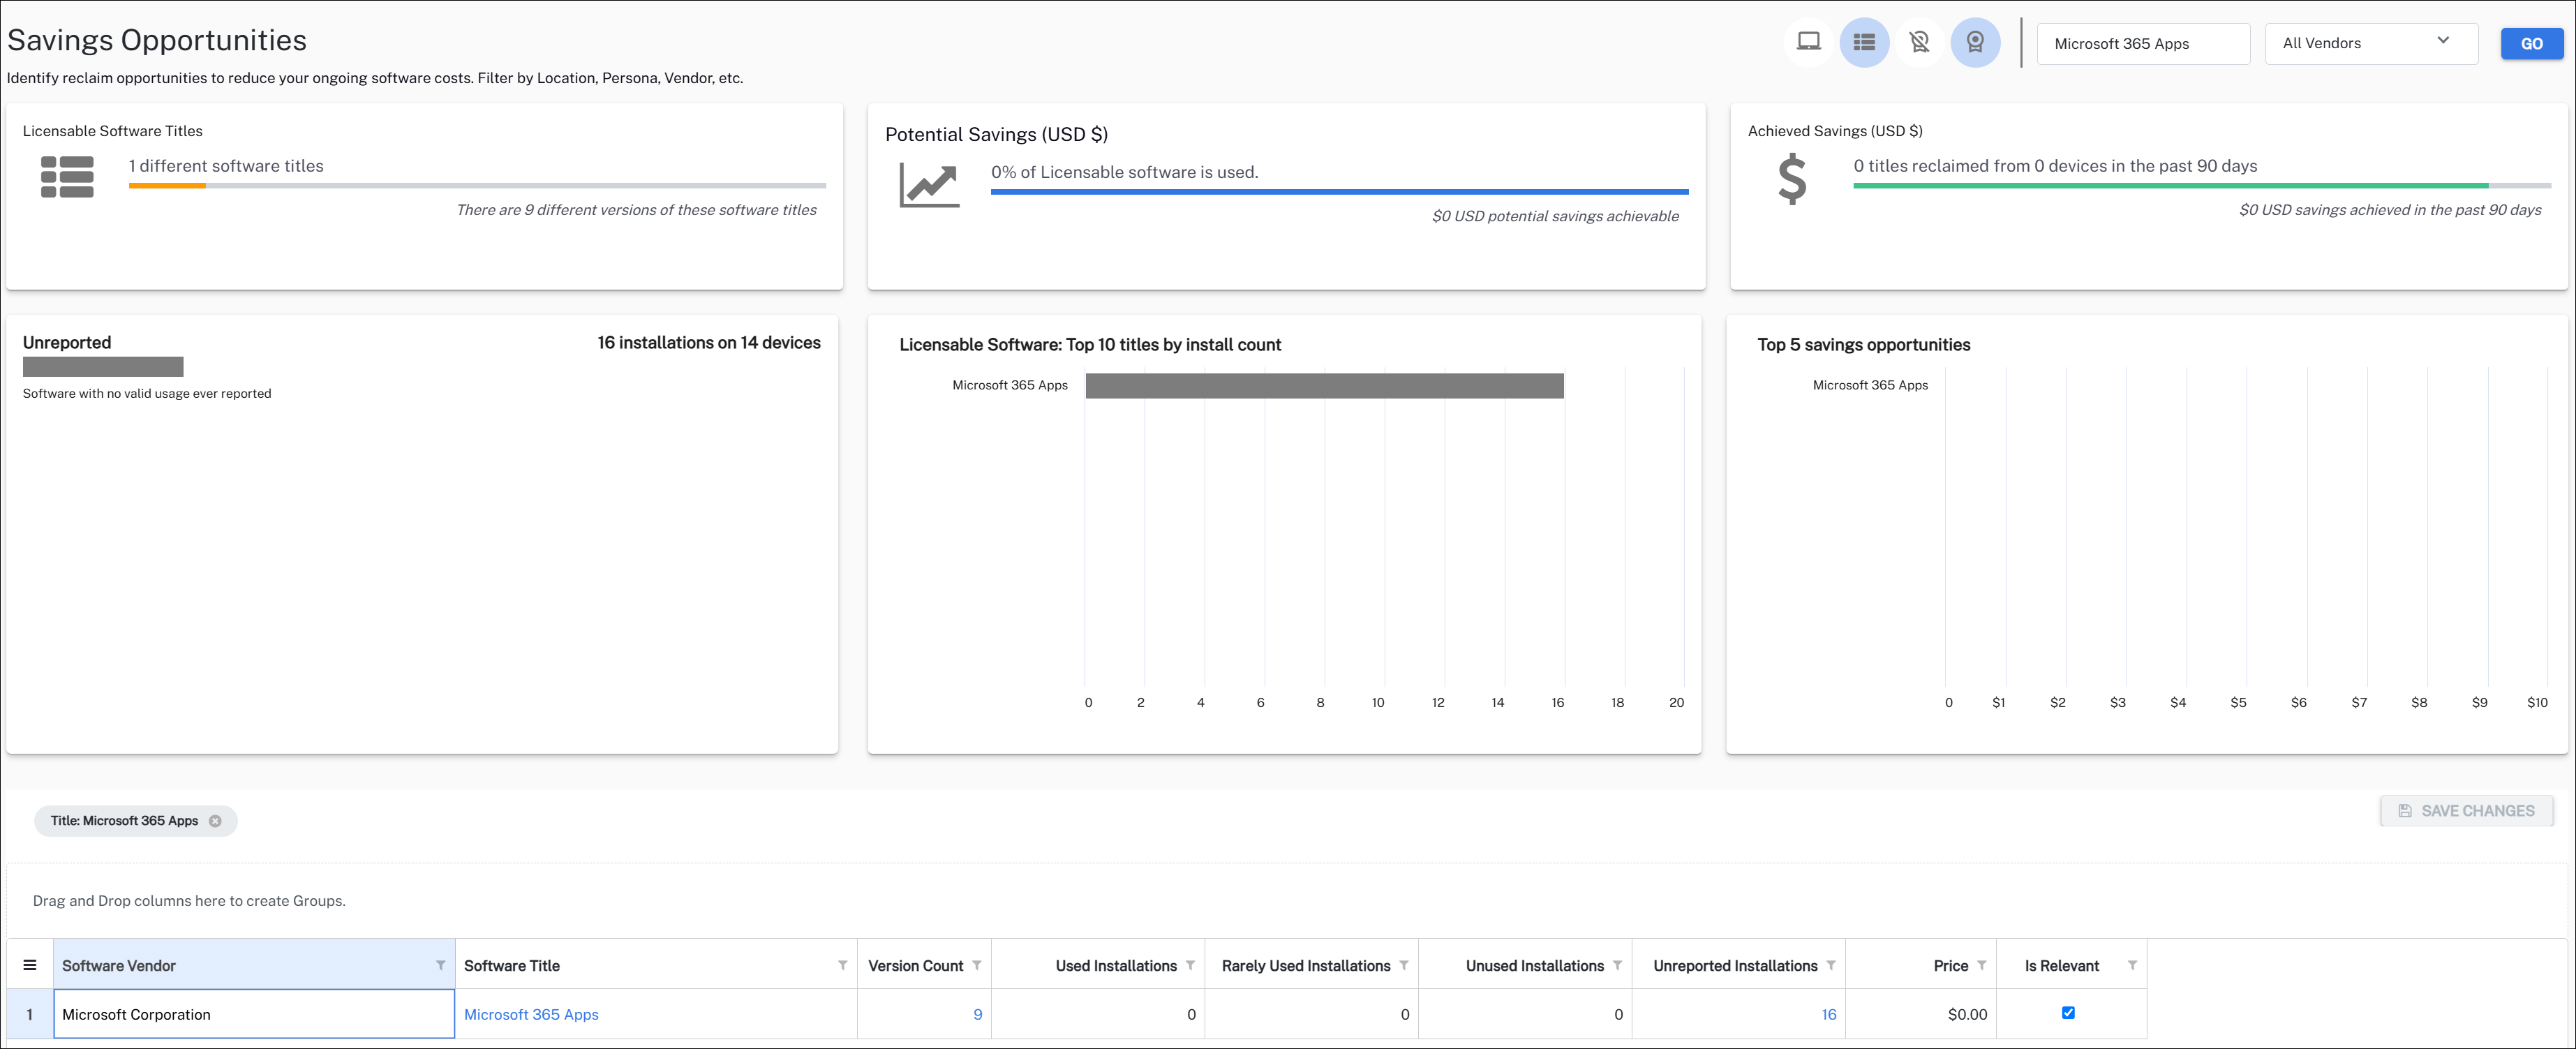Click the GO button
The height and width of the screenshot is (1049, 2576).
coord(2531,44)
